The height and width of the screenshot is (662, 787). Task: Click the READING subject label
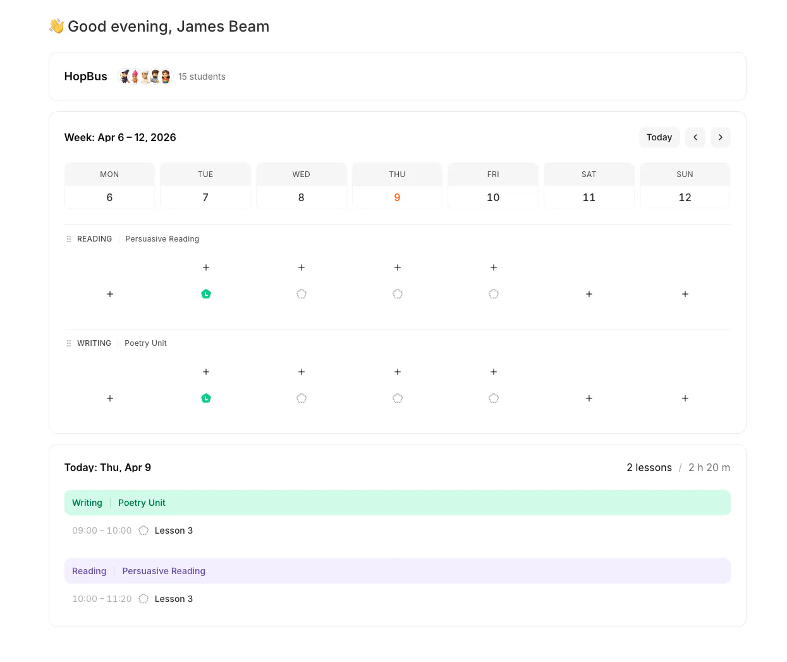pos(95,239)
